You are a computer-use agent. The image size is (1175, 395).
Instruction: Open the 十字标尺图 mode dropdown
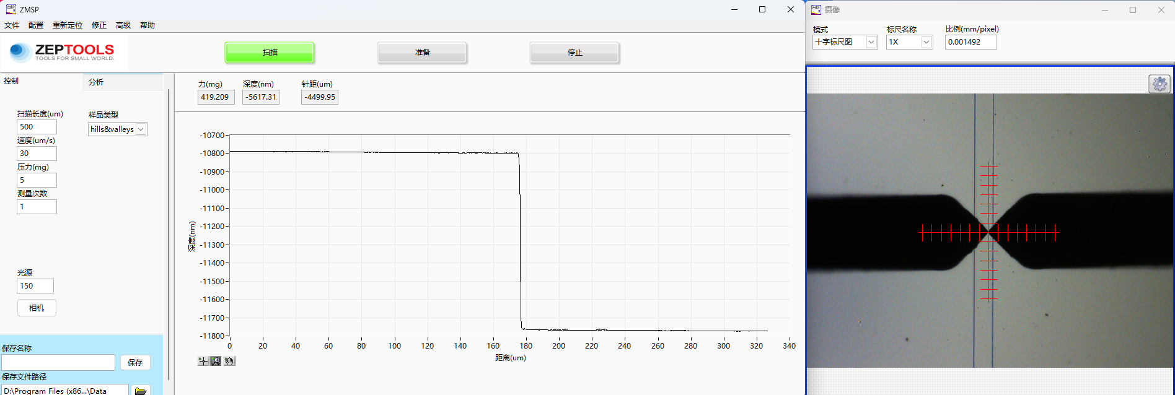[x=871, y=42]
